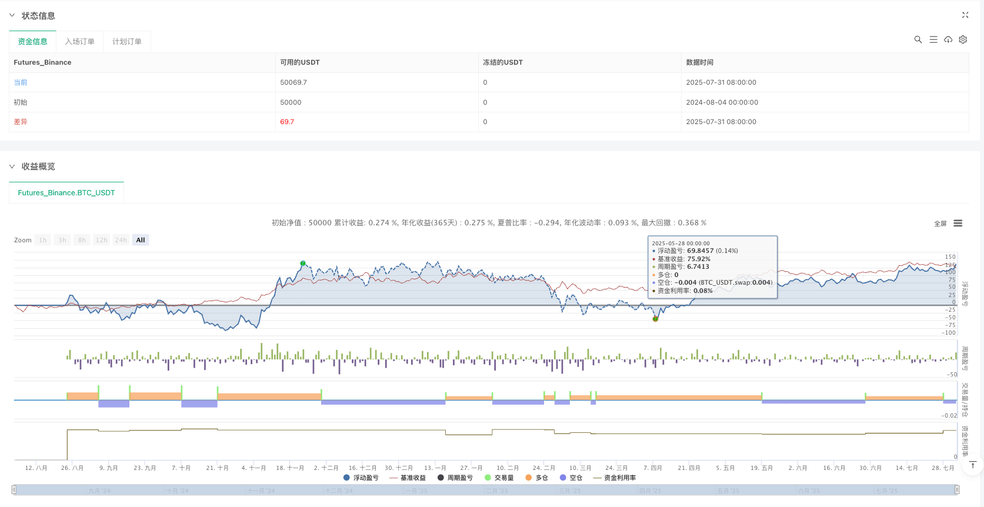Click the scroll-to-top arrow button

point(972,465)
